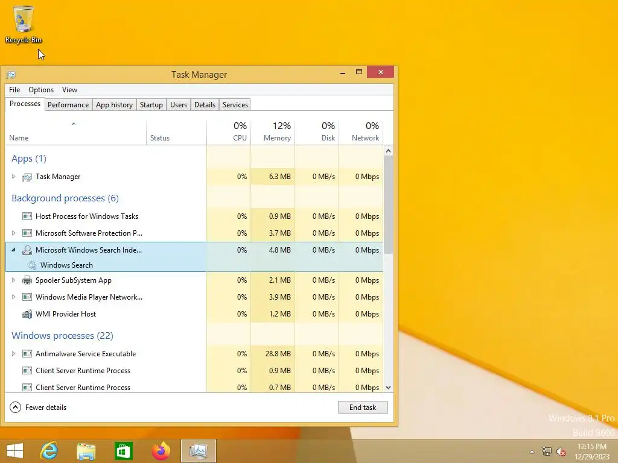Click the Background processes (6) heading
This screenshot has height=463, width=618.
pyautogui.click(x=65, y=198)
